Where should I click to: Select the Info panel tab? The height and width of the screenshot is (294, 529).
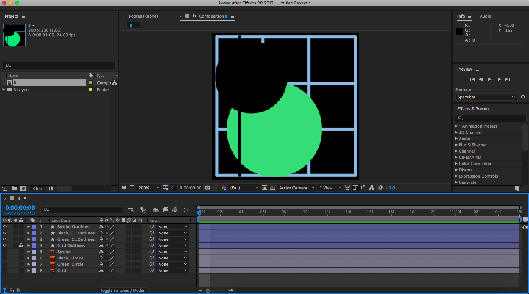[461, 16]
